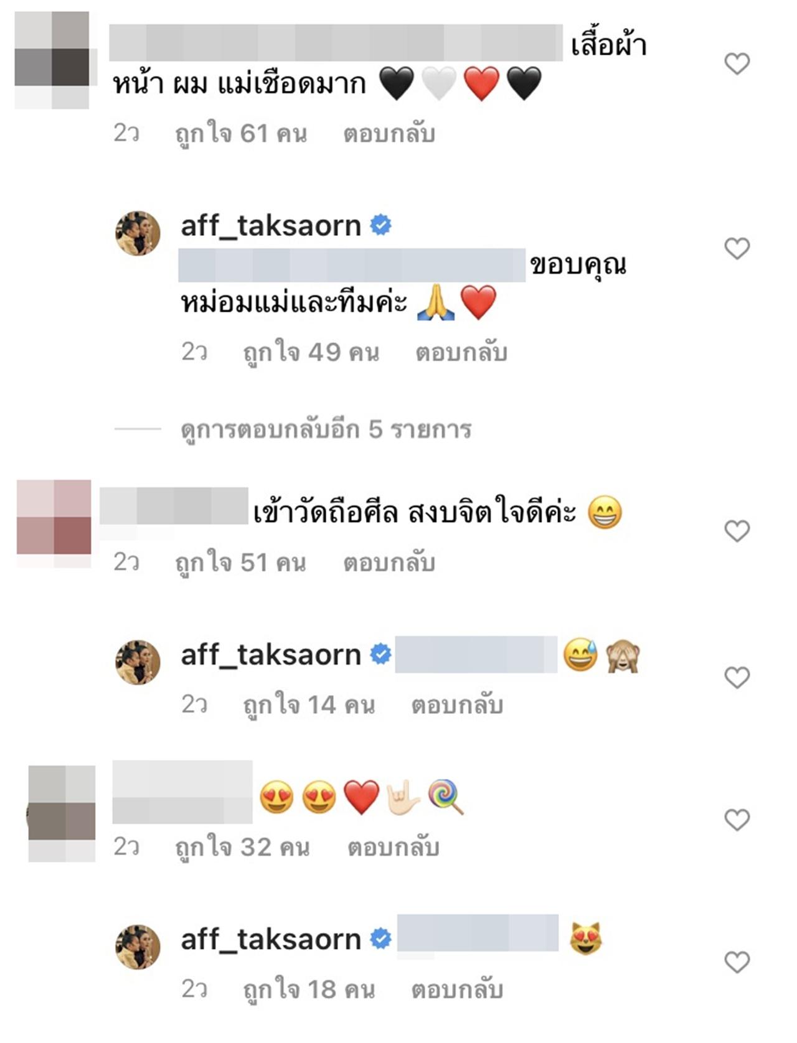
Task: Reply to aff_taksaorn's comment with 49 likes
Action: 461,352
